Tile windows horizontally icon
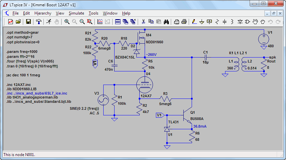Screen dimensions: 286x160 [118, 22]
